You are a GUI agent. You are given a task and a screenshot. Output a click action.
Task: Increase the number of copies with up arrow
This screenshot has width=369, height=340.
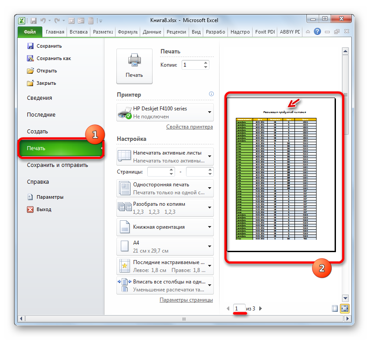click(x=205, y=62)
